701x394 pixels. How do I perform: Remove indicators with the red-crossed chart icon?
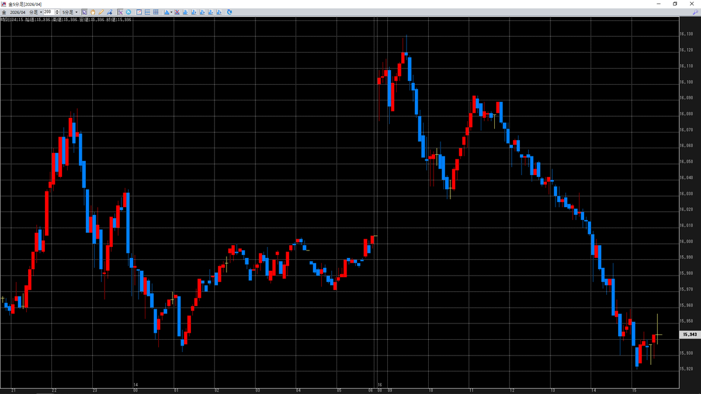pos(177,12)
